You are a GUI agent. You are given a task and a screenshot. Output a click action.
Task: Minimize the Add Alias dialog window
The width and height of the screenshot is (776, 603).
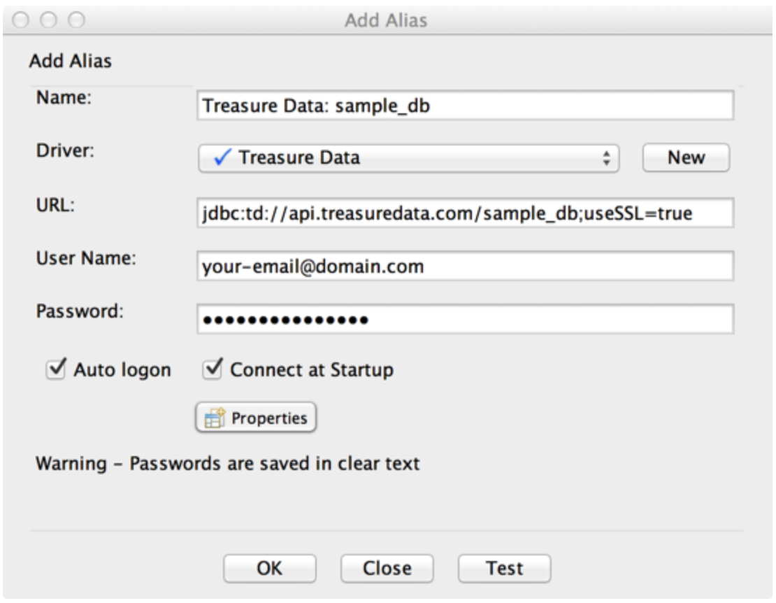50,20
